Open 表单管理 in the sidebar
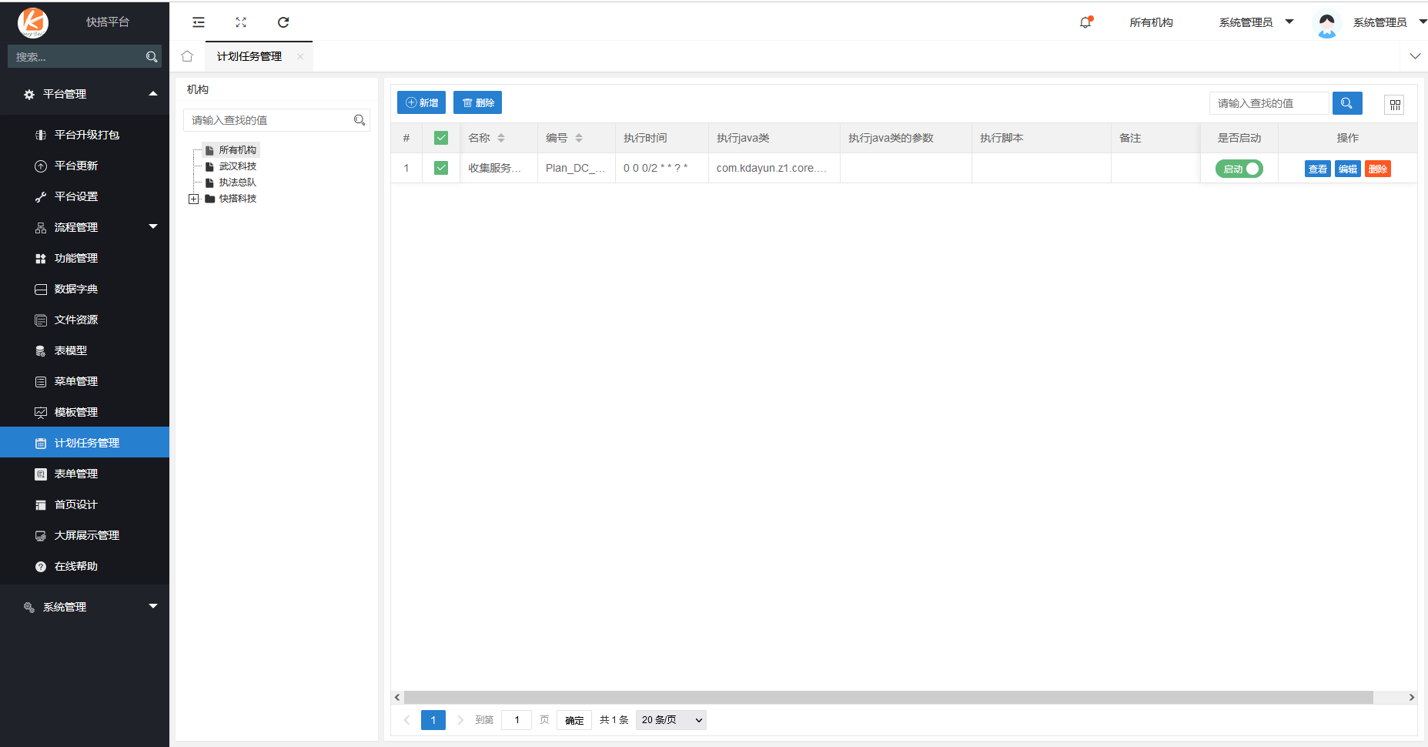 76,474
